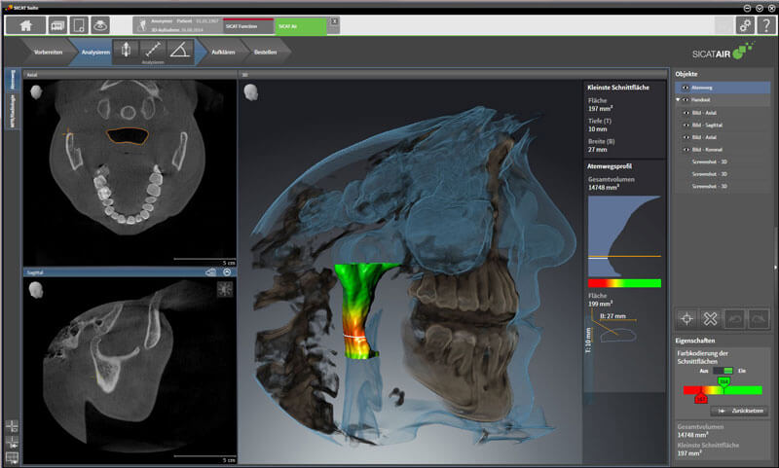Open the Analysieren workflow step

pos(95,52)
